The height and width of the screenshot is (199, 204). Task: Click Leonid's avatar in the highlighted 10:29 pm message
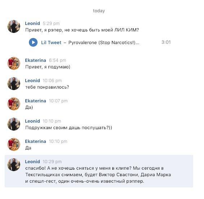pyautogui.click(x=14, y=165)
